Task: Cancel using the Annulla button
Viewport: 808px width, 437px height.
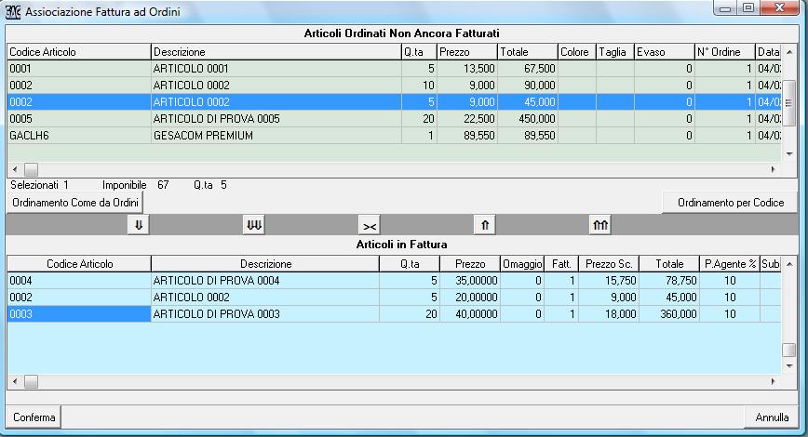Action: pyautogui.click(x=772, y=417)
